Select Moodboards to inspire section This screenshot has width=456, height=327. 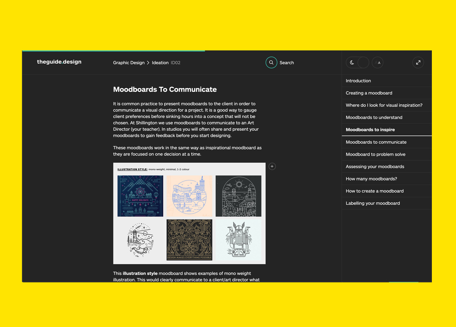tap(370, 130)
